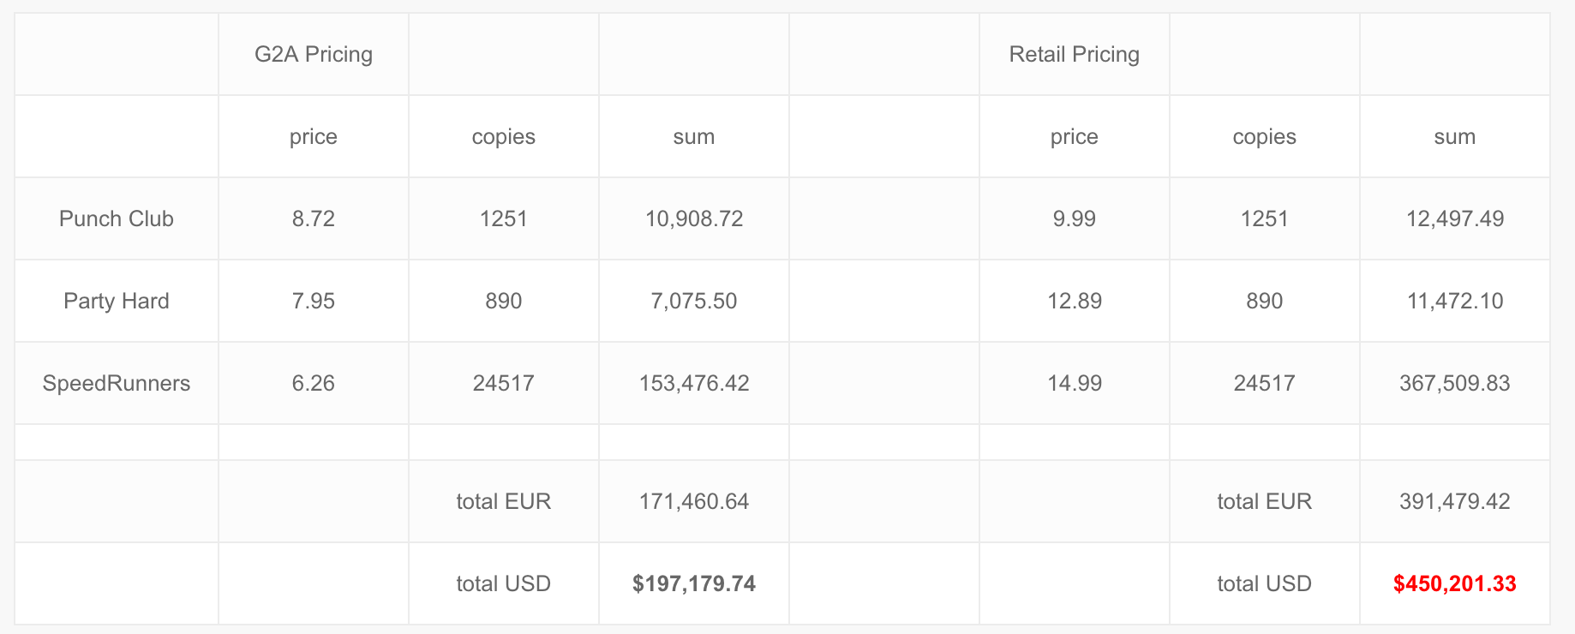
Task: Select the G2A Pricing header cell
Action: pyautogui.click(x=314, y=54)
